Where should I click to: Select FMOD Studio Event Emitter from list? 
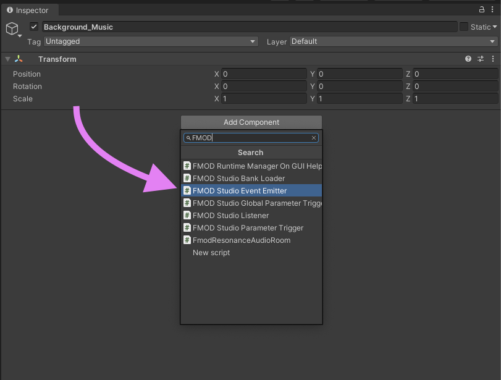[240, 191]
